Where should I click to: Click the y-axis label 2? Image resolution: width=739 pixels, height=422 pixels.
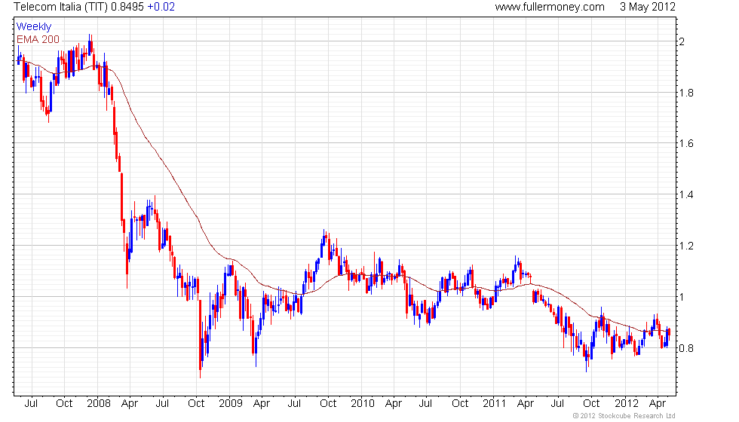coord(682,41)
